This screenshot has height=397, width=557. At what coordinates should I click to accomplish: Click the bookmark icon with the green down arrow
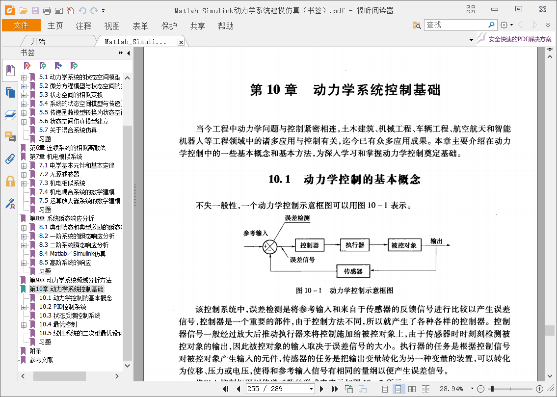pos(74,65)
